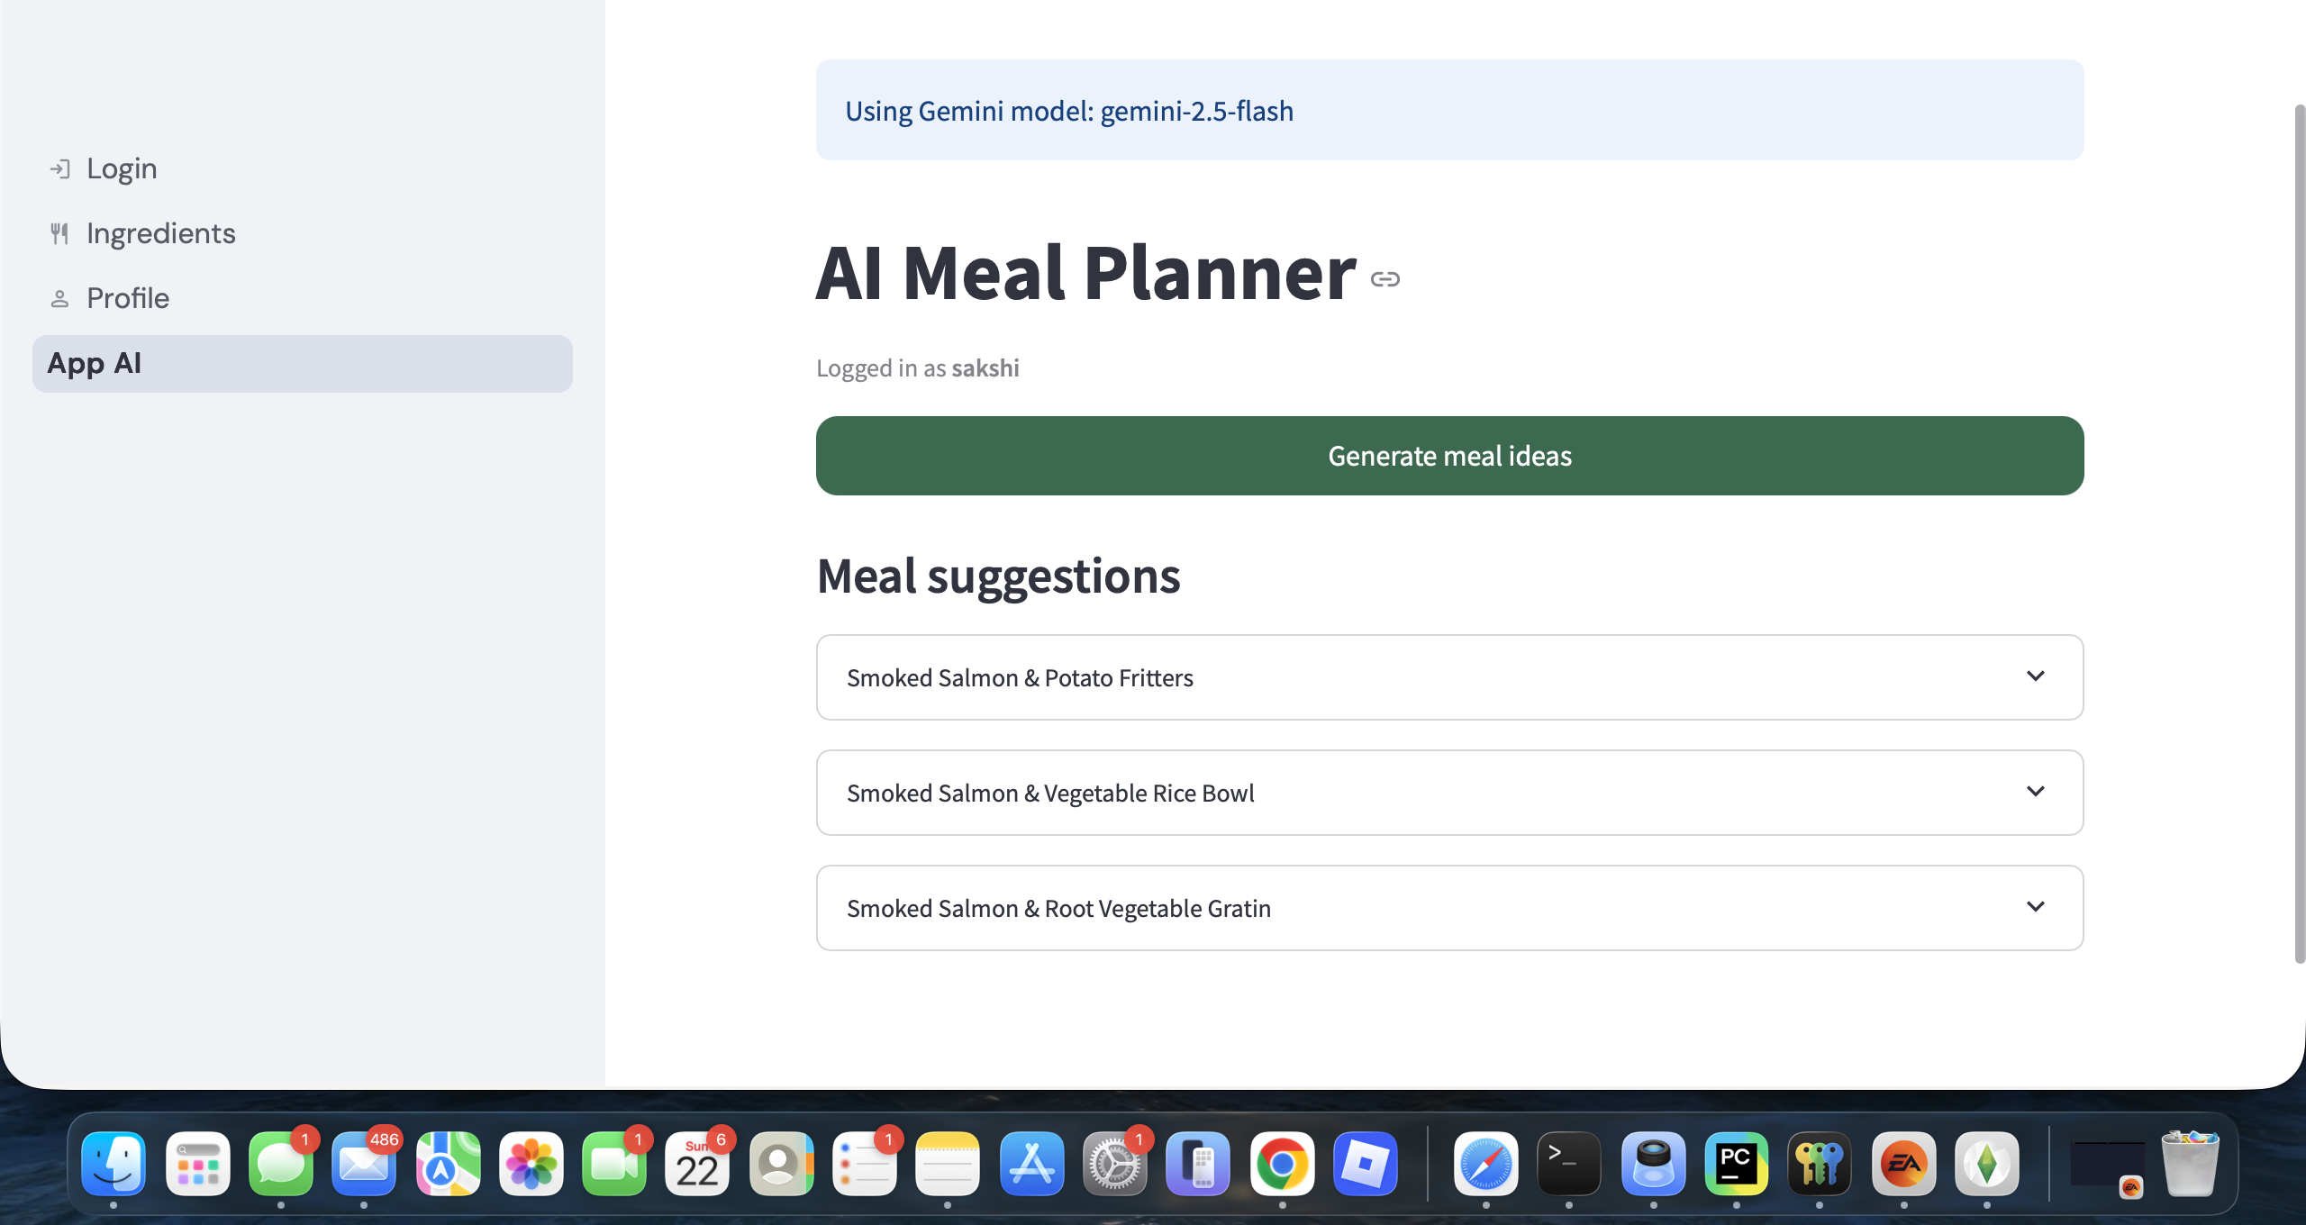
Task: Expand Smoked Salmon & Potato Fritters
Action: (1449, 677)
